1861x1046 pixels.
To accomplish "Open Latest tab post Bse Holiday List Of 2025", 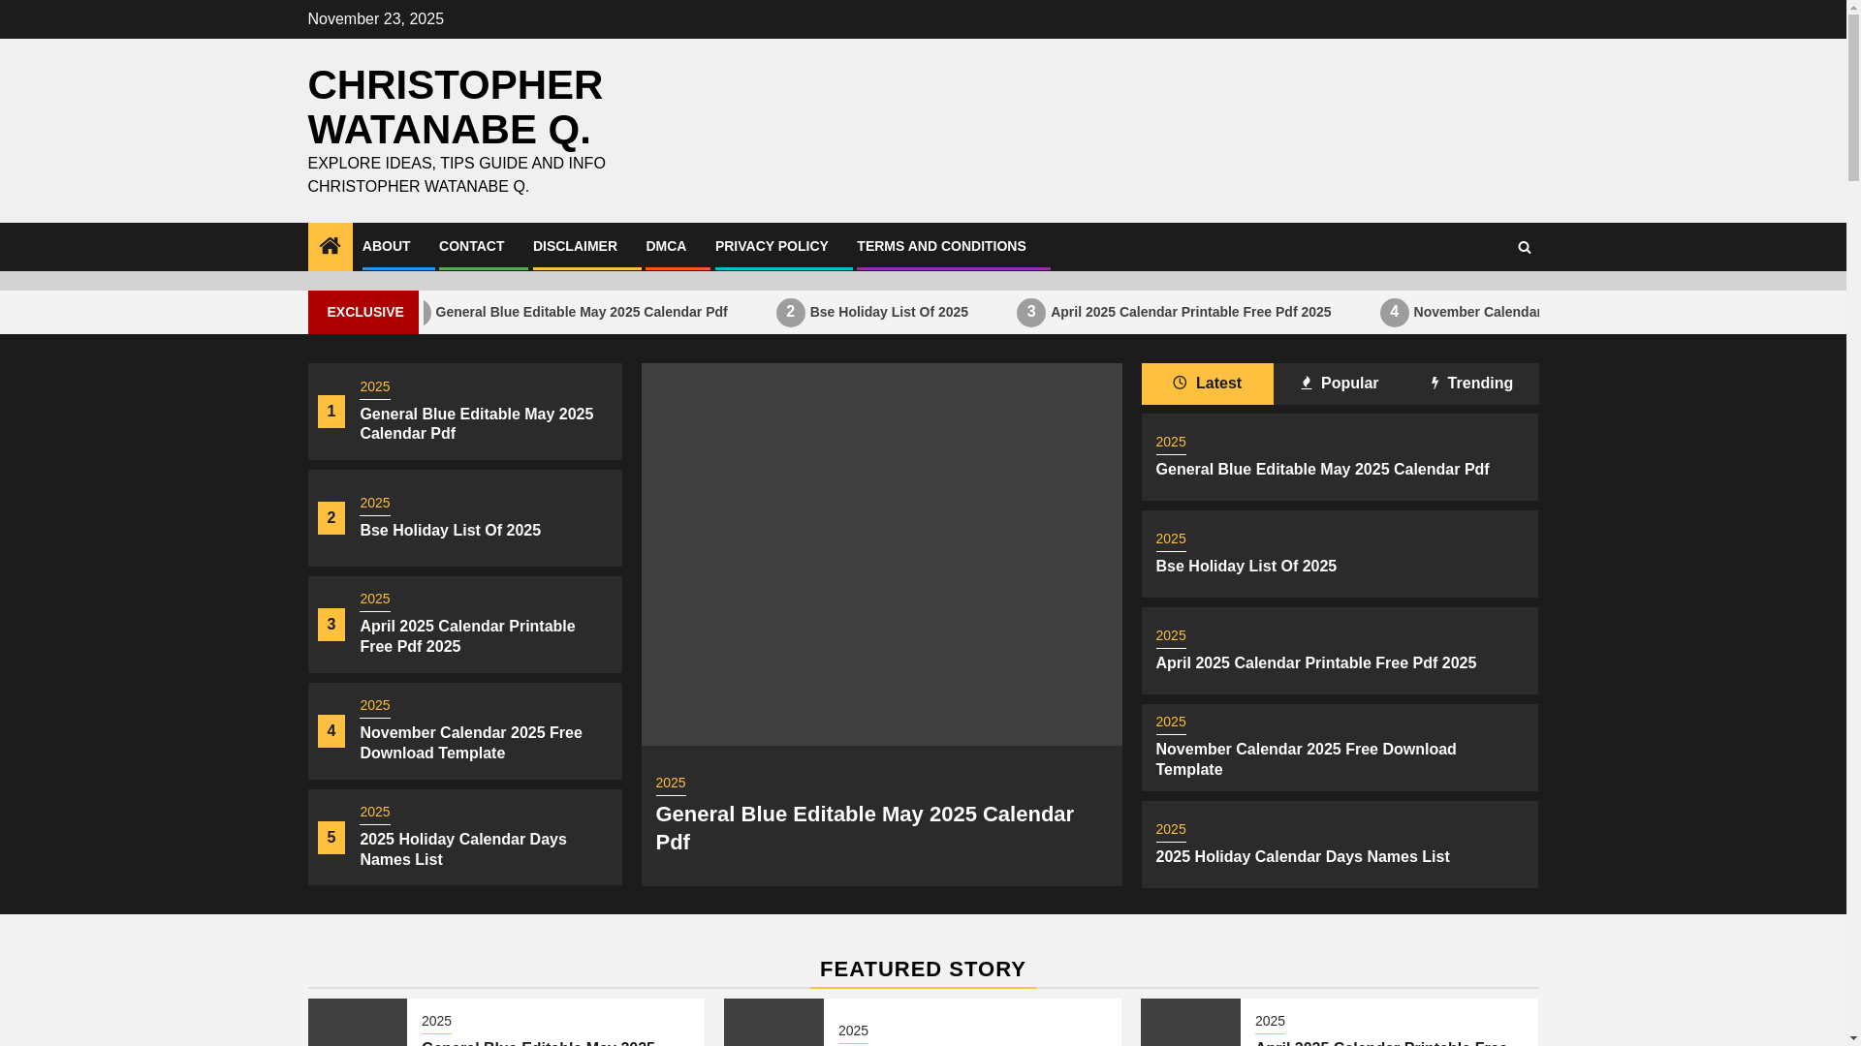I will 1246,566.
